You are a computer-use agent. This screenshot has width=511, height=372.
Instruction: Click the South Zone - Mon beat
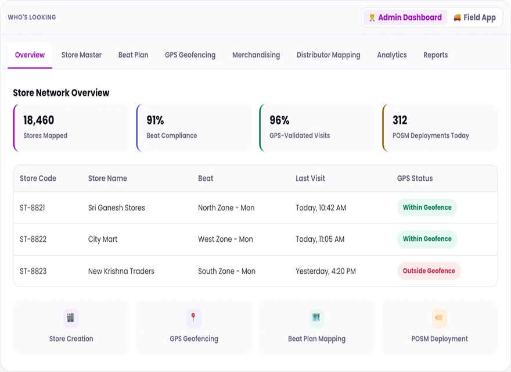(227, 271)
